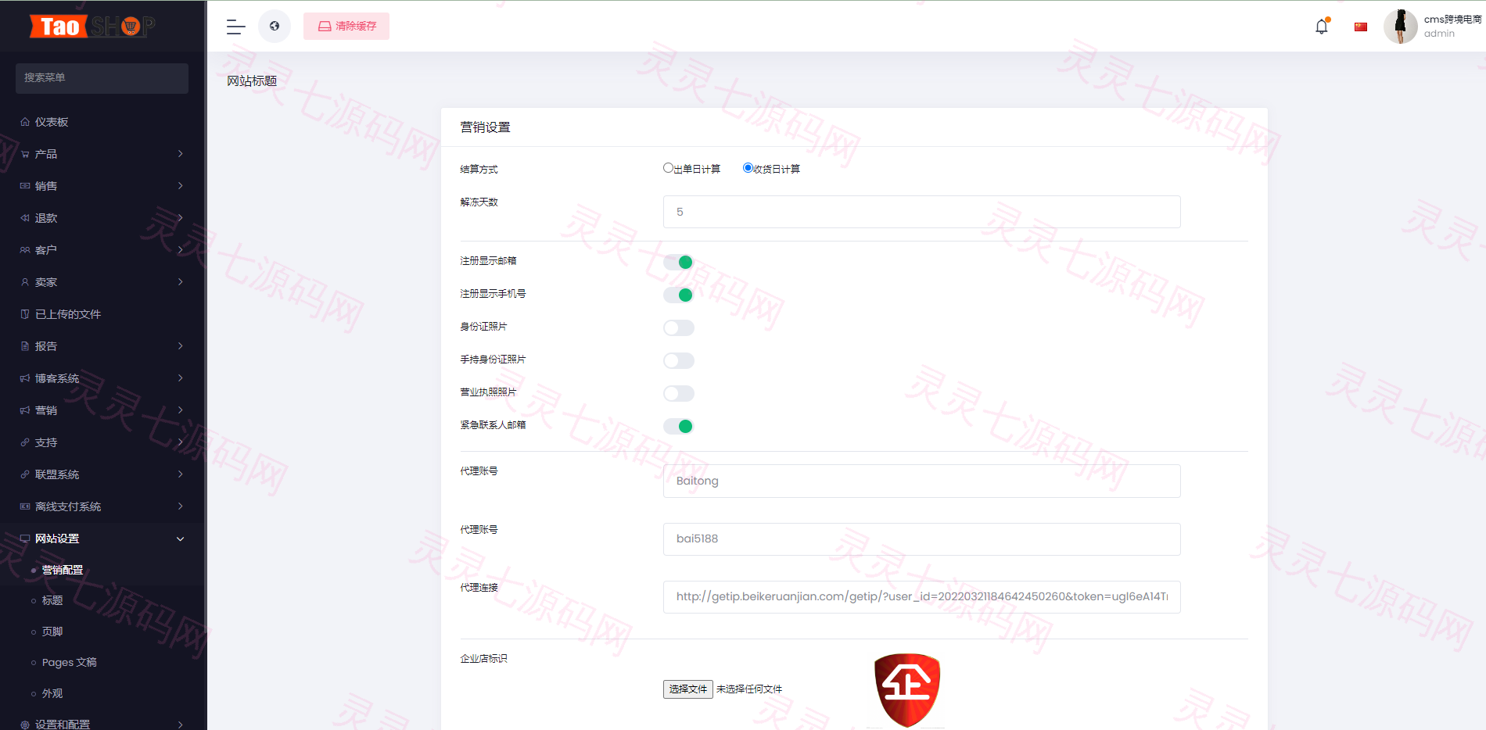The height and width of the screenshot is (730, 1486).
Task: Click the cart icon beside 产品
Action: 25,154
